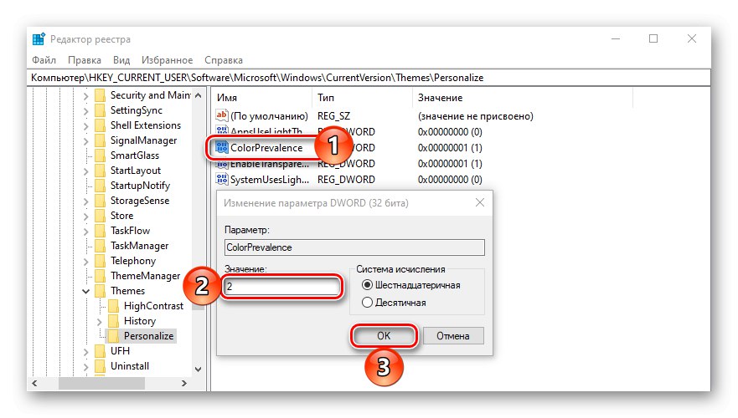
Task: Click the Отмена button
Action: click(x=453, y=336)
